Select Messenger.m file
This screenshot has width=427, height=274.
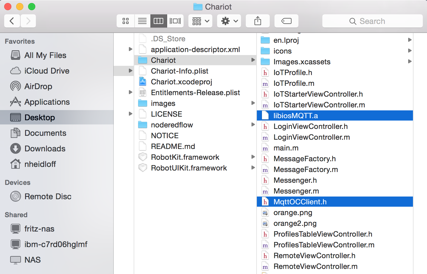point(335,191)
